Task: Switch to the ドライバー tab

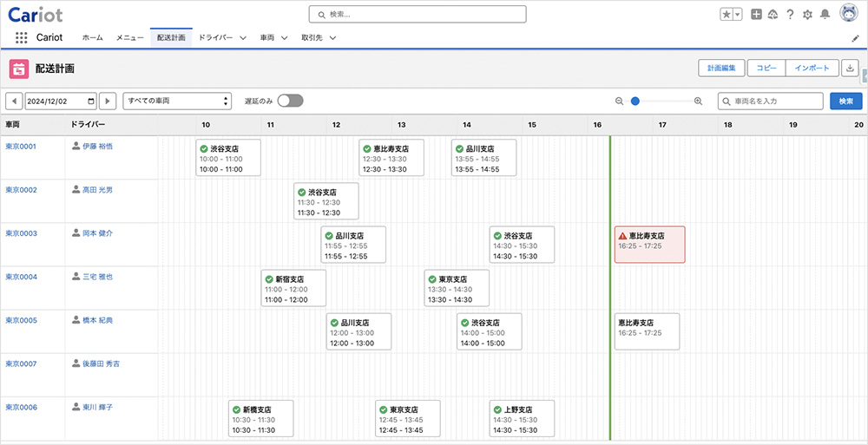Action: click(215, 38)
